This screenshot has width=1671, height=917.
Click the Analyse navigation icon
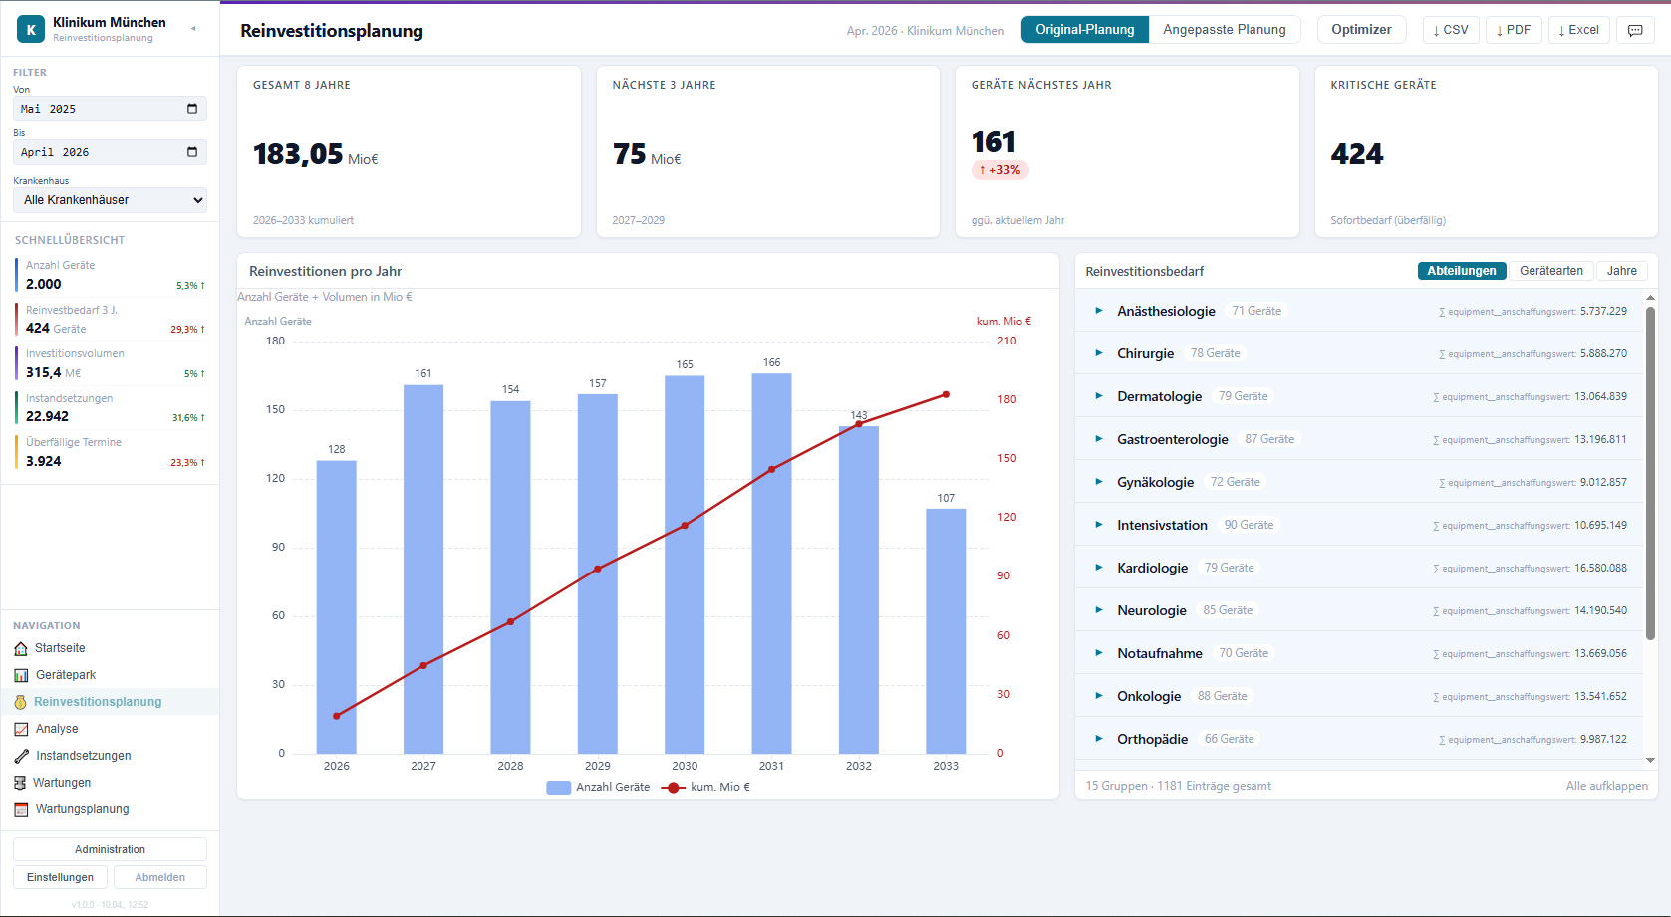tap(21, 729)
